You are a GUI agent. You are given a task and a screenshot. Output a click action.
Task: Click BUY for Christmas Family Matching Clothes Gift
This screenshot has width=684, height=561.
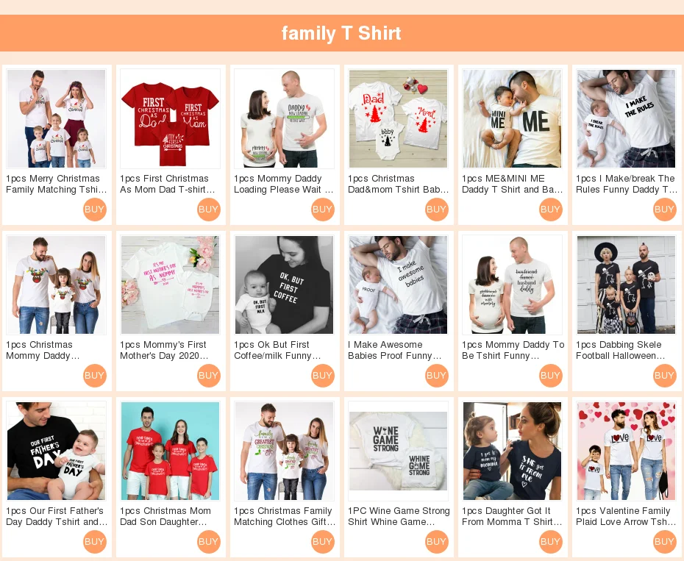(x=323, y=542)
